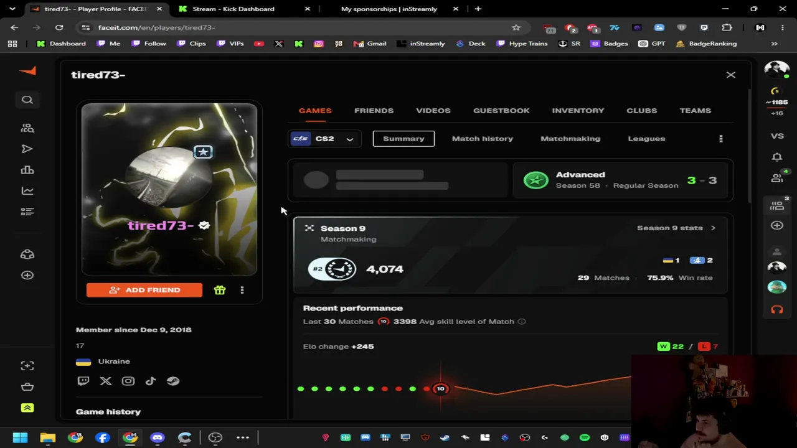Screen dimensions: 797x448
Task: Open the Chrome extensions puzzle icon
Action: pos(727,27)
